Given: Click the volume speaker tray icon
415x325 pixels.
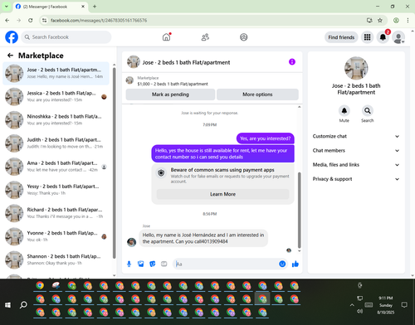Looking at the screenshot, I should [359, 312].
